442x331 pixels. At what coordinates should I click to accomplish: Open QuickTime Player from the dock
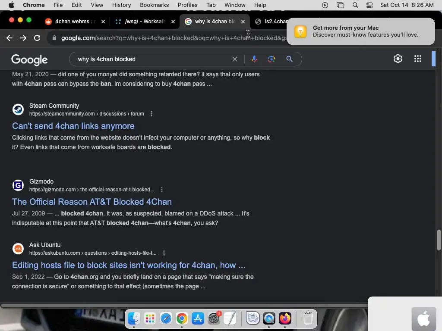269,319
